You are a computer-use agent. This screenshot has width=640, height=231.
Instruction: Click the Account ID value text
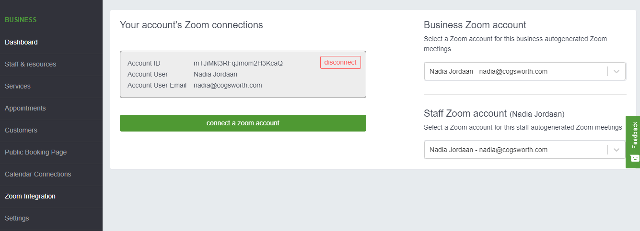238,63
